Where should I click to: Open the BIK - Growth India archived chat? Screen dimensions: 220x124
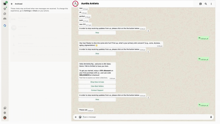click(x=40, y=45)
